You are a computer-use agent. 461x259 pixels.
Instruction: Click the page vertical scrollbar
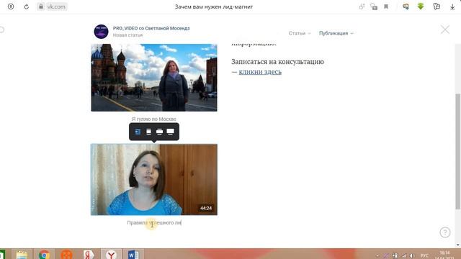click(x=457, y=151)
